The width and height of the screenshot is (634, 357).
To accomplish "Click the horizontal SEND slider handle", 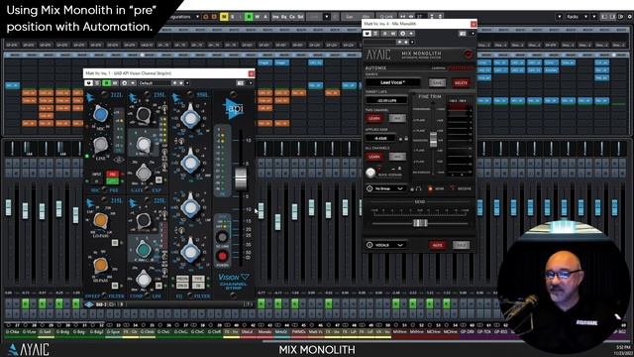I will [x=420, y=223].
